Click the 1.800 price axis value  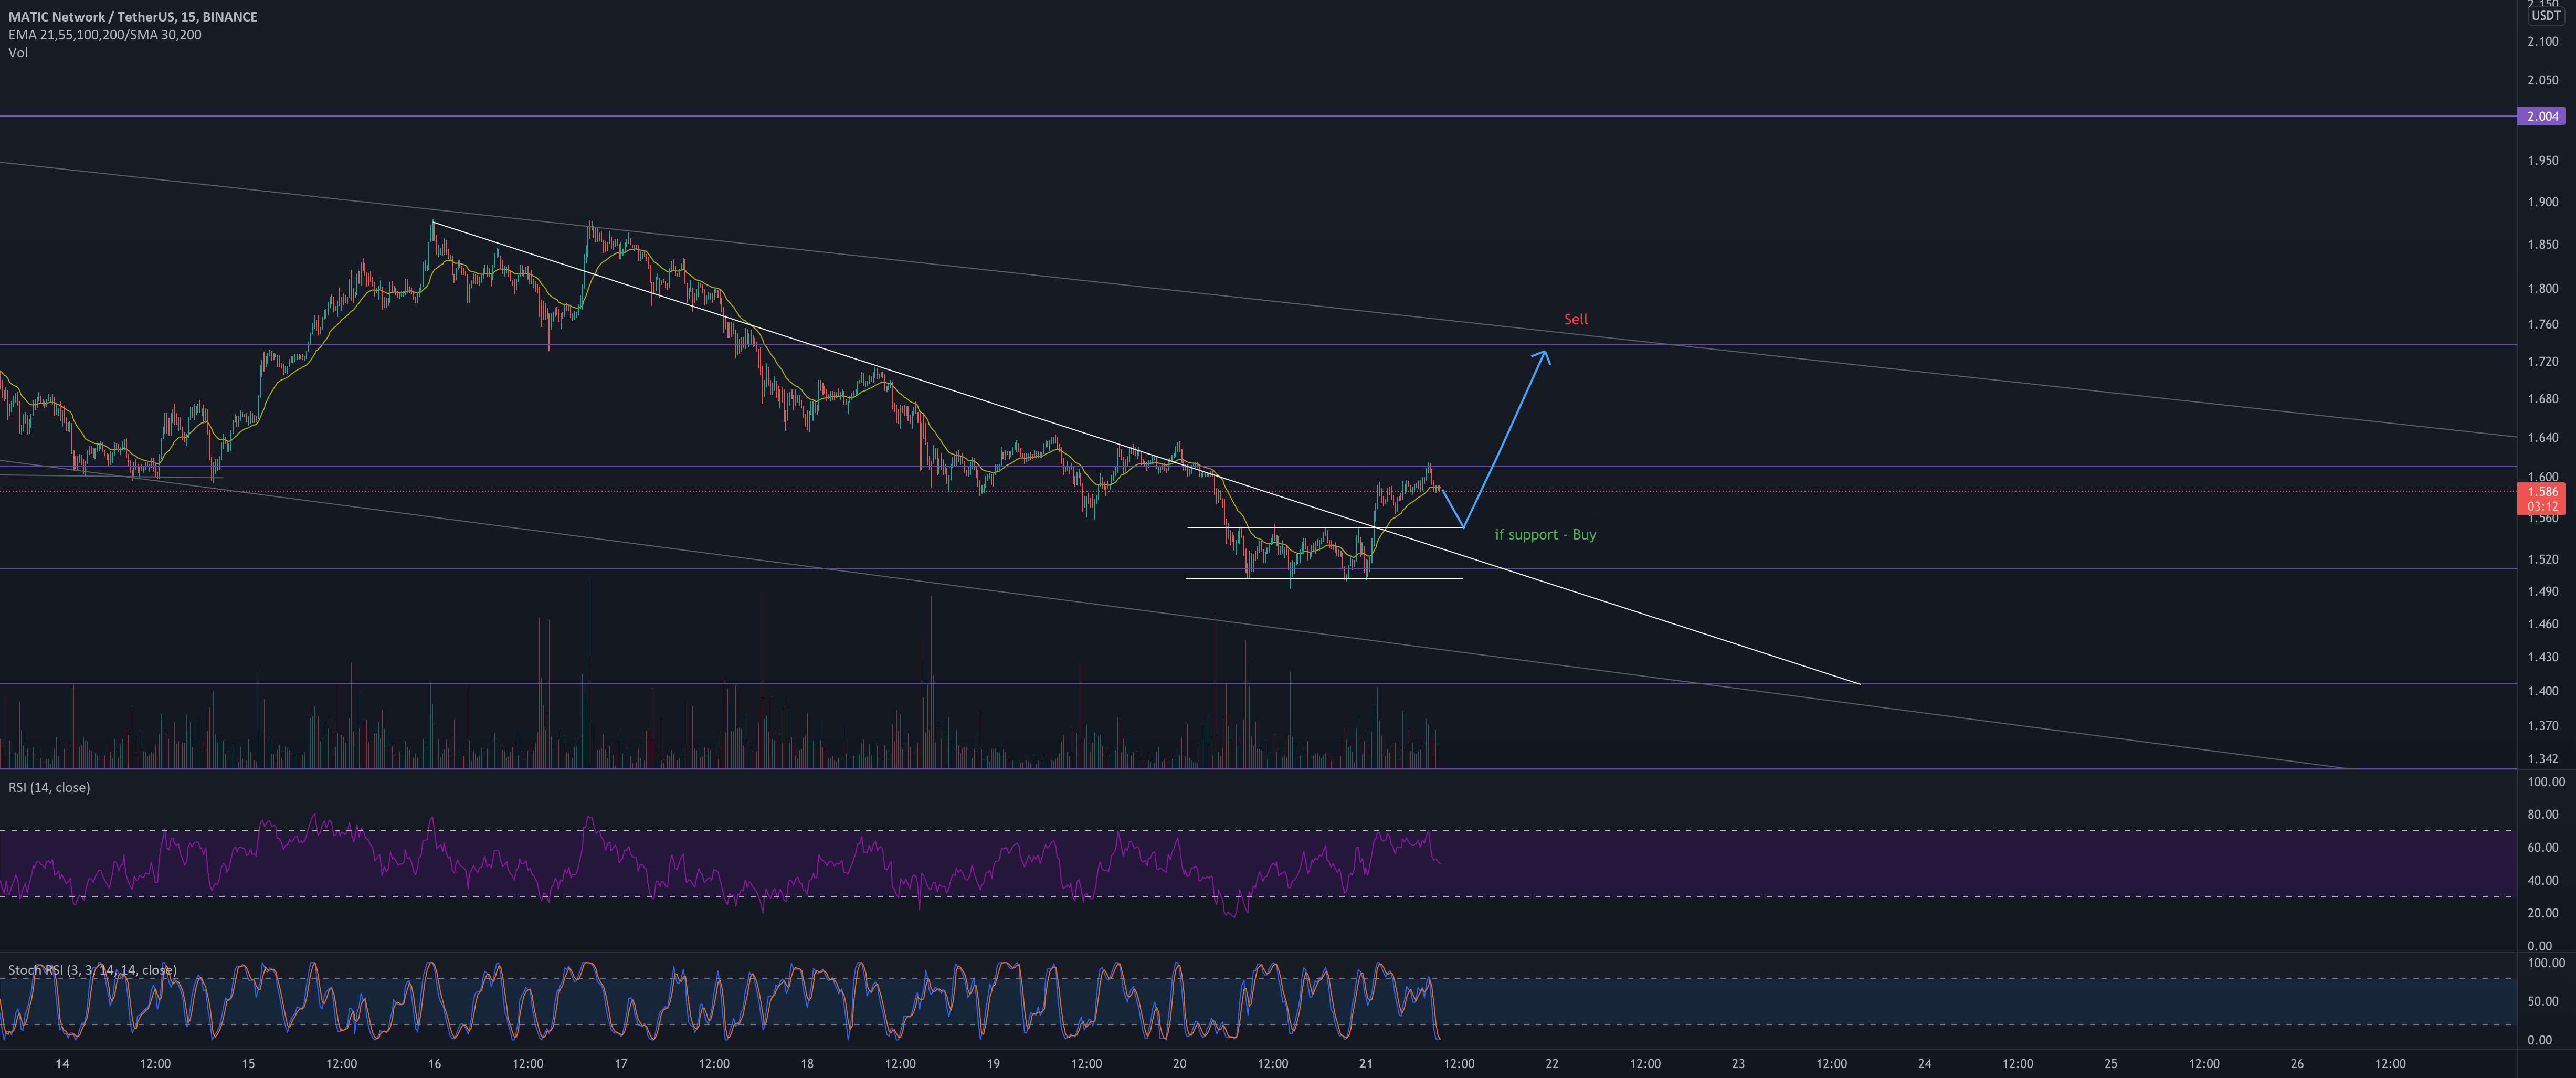point(2542,289)
